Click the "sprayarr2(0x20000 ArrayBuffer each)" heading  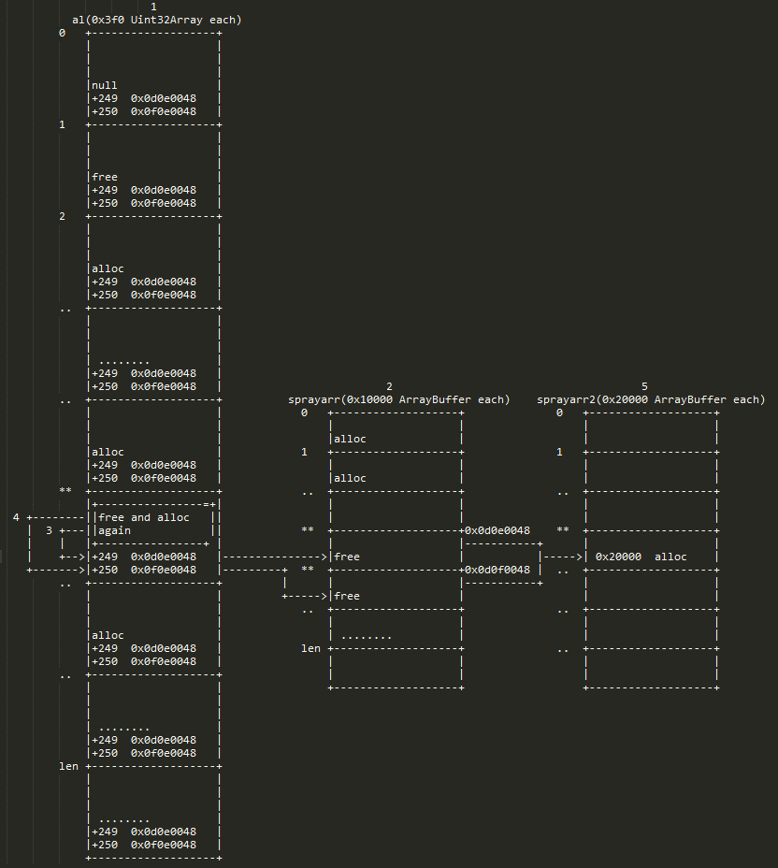[x=651, y=399]
